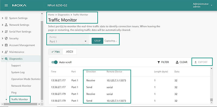
Task: Click the Remote Device column header
Action: pos(114,72)
